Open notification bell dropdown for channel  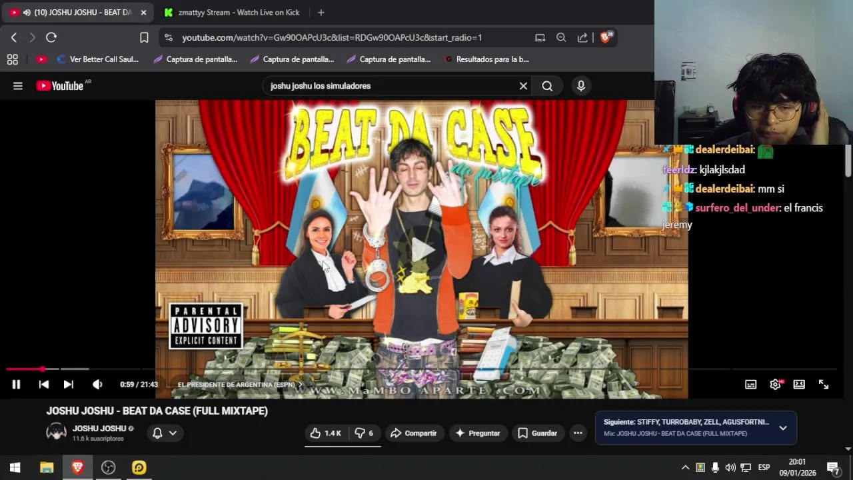point(164,433)
